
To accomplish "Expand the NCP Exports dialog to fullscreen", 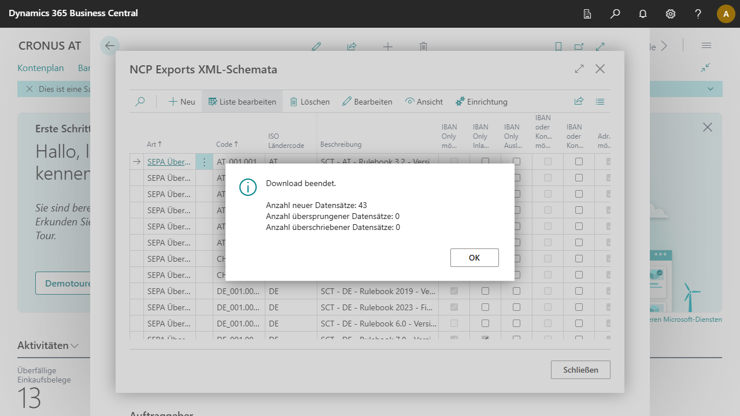I will (579, 69).
